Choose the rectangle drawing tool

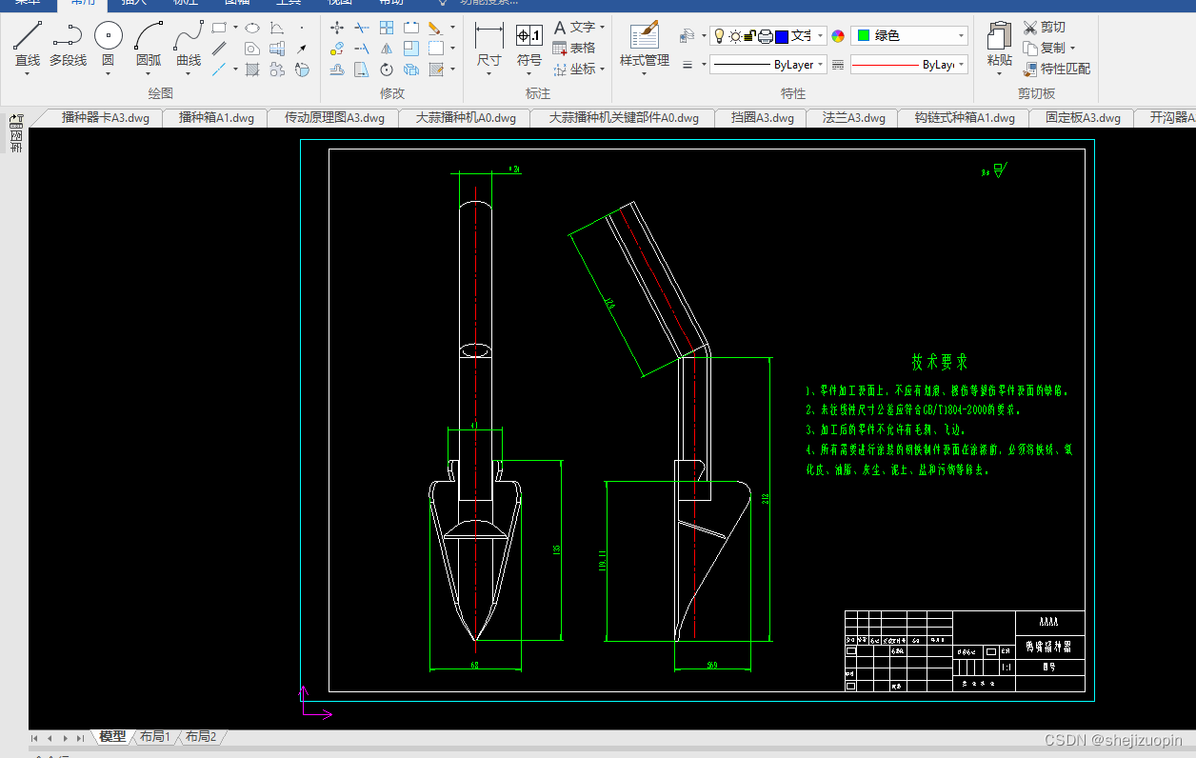(x=219, y=28)
